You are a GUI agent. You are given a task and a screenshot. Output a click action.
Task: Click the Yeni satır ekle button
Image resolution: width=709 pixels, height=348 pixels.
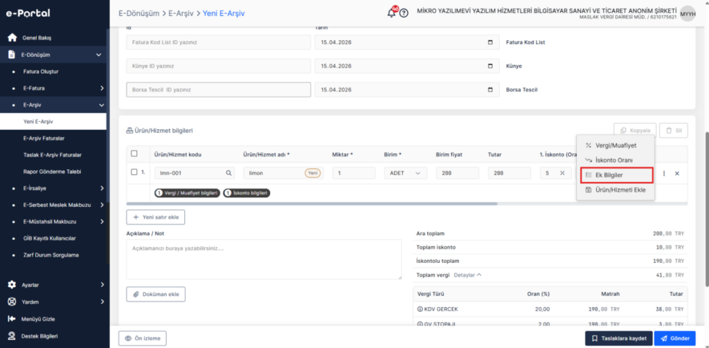click(156, 217)
